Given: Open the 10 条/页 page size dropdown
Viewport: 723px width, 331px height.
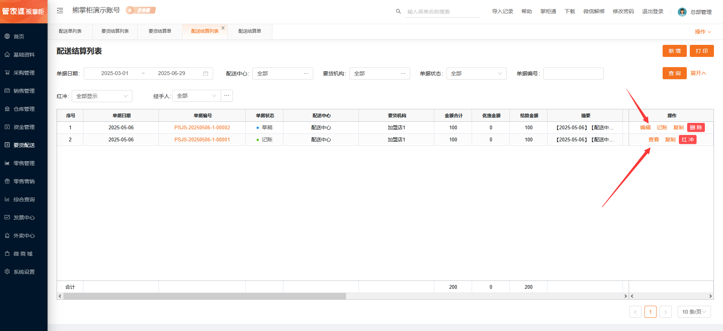Looking at the screenshot, I should 694,312.
